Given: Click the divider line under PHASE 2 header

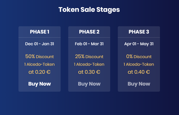Looking at the screenshot, I should (x=89, y=37).
